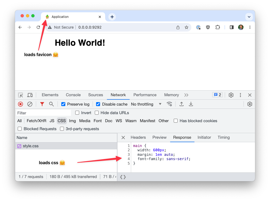Go forward with the browser forward arrow
Image resolution: width=270 pixels, height=201 pixels.
pyautogui.click(x=29, y=27)
